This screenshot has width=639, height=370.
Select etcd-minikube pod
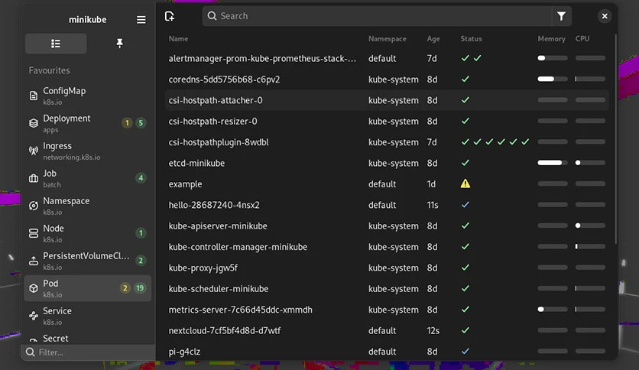(x=387, y=163)
